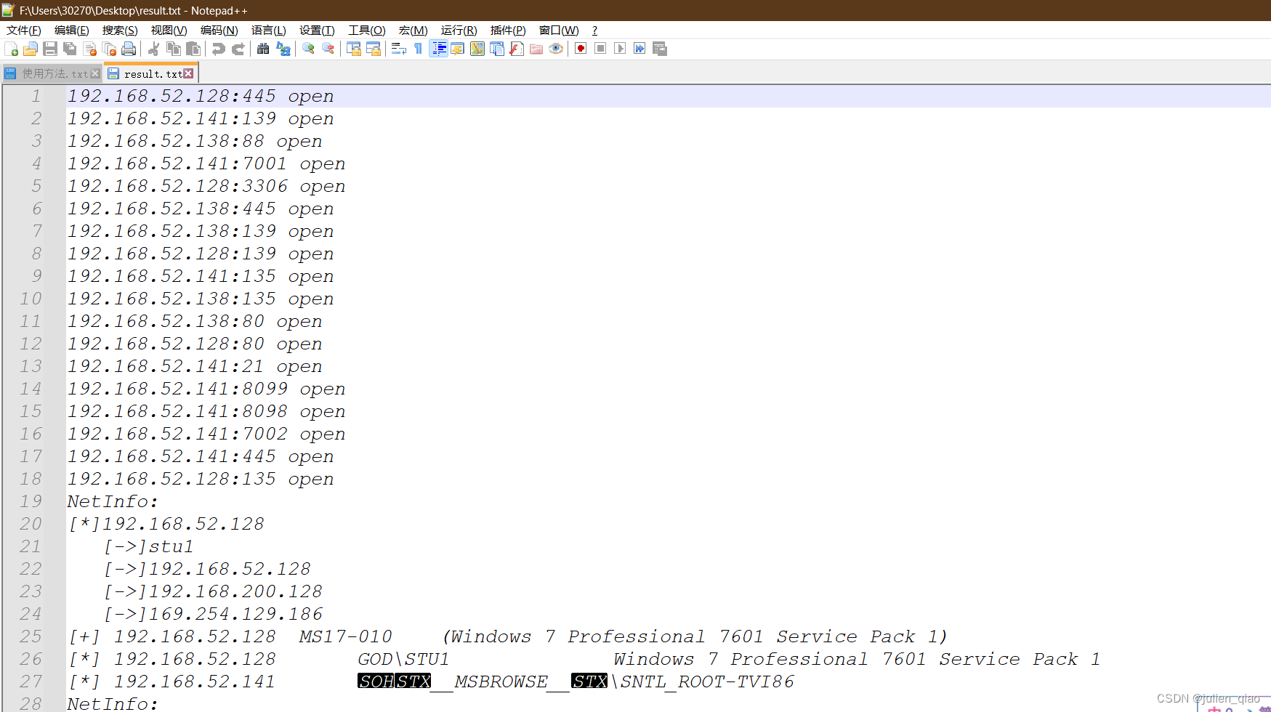Click the 'SNTL_ROOT-TVI86' text

click(x=707, y=681)
